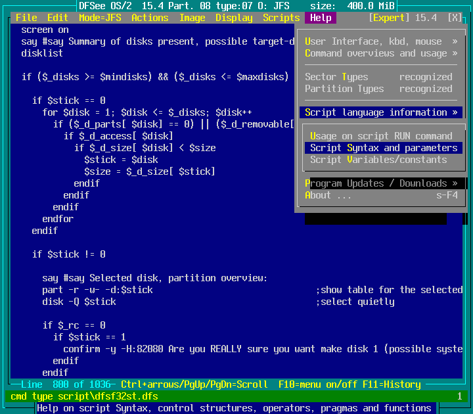
Task: Close the highlighted Help menu
Action: click(x=321, y=18)
